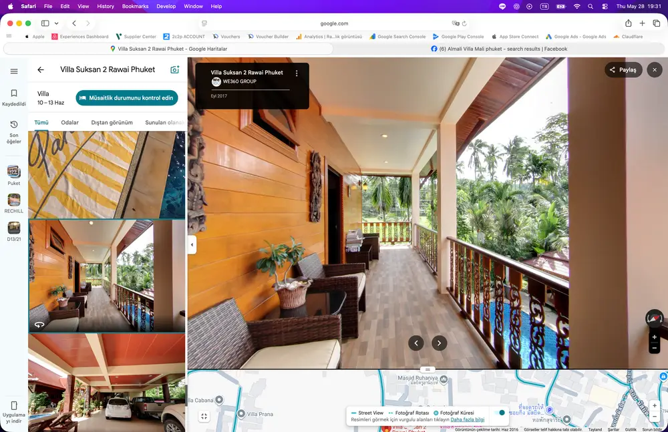Zoom in the mini map
The width and height of the screenshot is (668, 432).
click(x=655, y=405)
